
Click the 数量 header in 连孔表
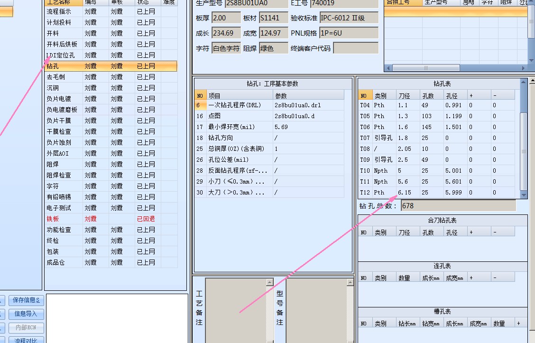[408, 278]
